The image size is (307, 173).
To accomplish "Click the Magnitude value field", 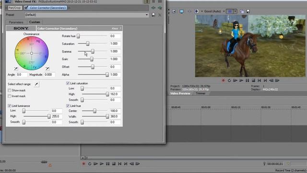I will 49,74.
